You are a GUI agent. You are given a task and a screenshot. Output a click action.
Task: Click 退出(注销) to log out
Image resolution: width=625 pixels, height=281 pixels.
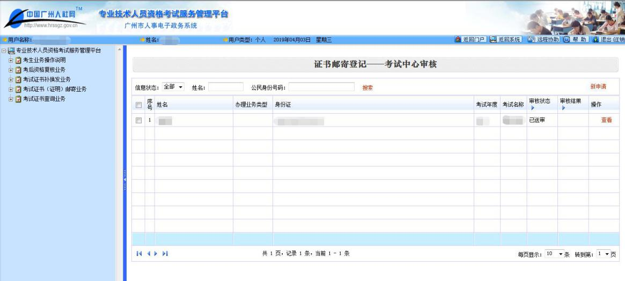608,40
